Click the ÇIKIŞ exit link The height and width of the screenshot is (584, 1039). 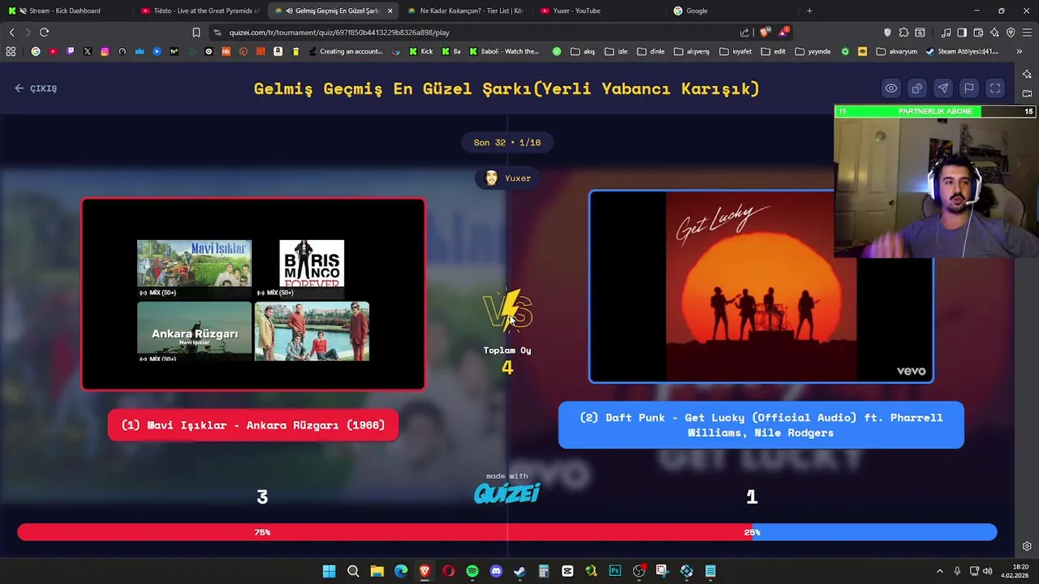tap(36, 88)
